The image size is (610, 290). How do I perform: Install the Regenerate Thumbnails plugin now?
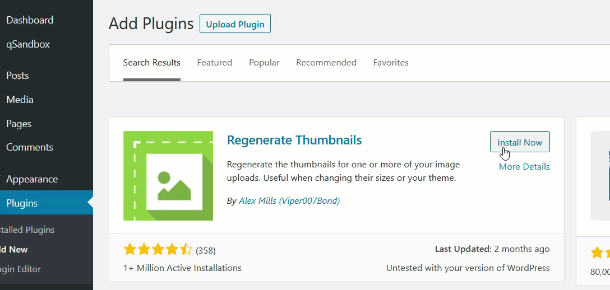pyautogui.click(x=520, y=142)
